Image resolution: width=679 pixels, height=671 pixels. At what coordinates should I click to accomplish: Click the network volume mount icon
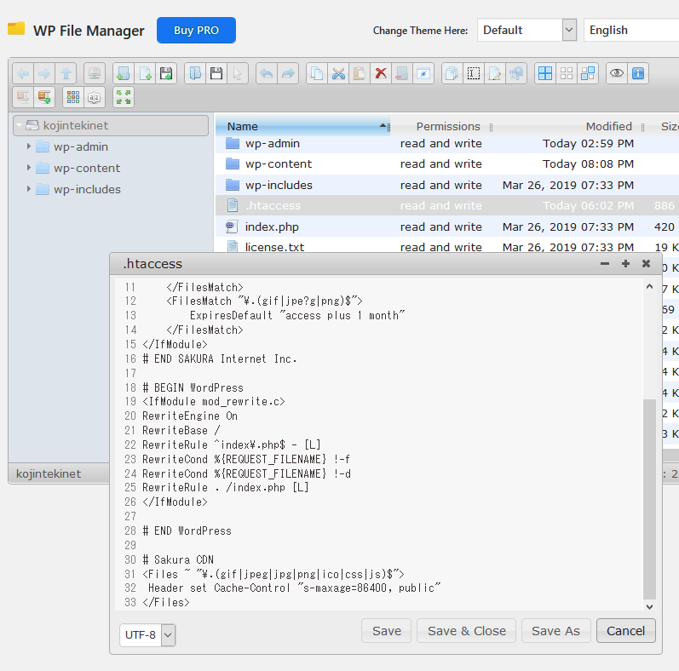[94, 73]
